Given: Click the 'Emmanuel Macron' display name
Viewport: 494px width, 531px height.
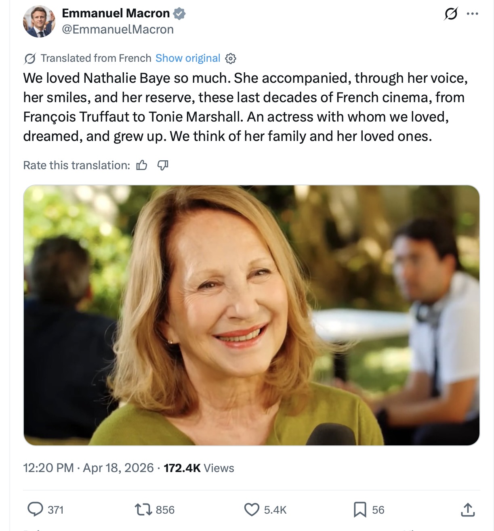Looking at the screenshot, I should pyautogui.click(x=116, y=13).
